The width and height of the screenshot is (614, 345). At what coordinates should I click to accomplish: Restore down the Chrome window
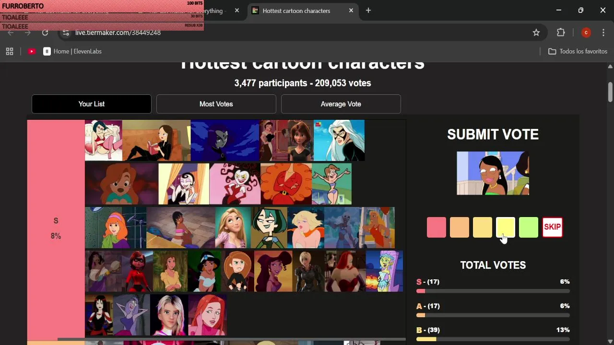(581, 11)
